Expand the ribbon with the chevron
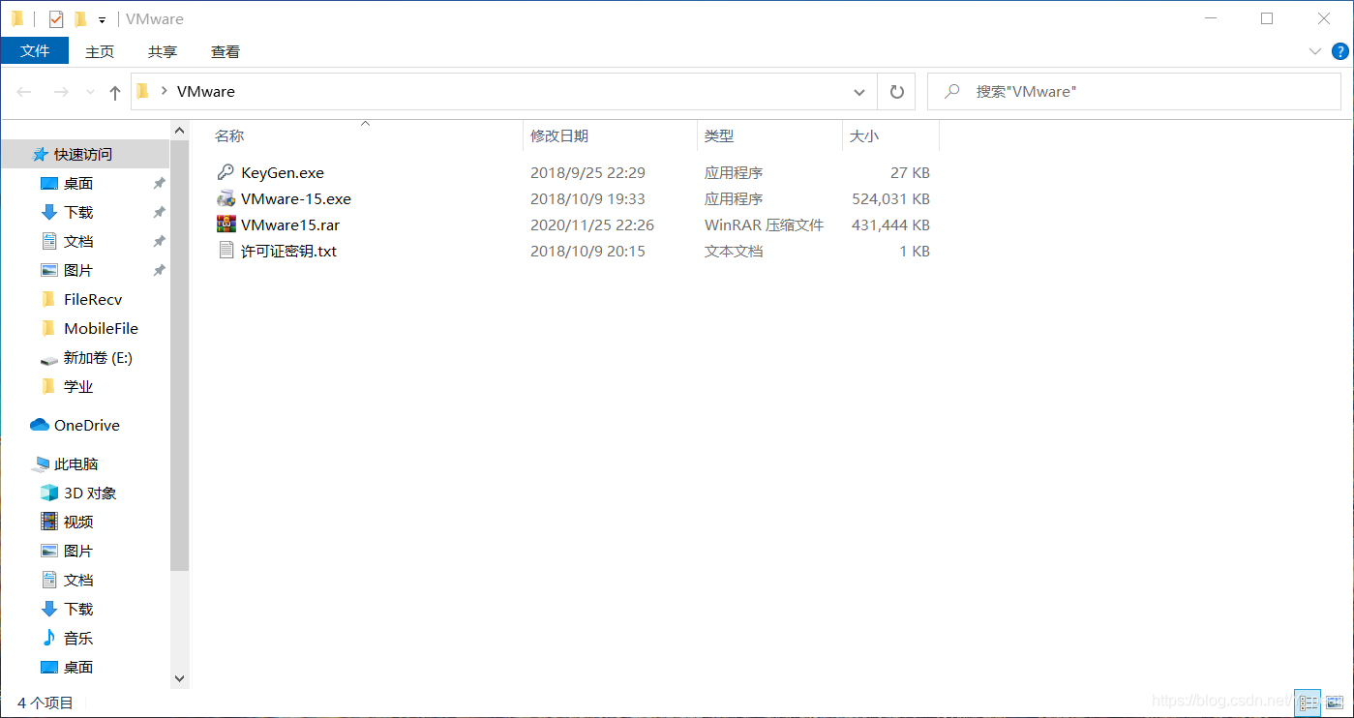Screen dimensions: 1354x718 pyautogui.click(x=1315, y=51)
